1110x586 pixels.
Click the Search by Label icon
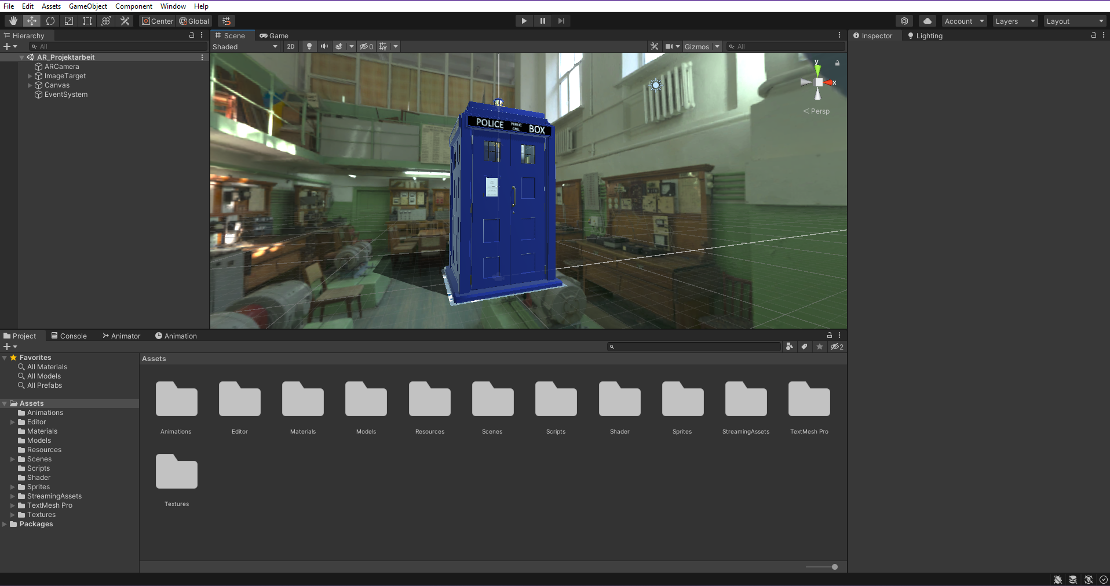804,347
